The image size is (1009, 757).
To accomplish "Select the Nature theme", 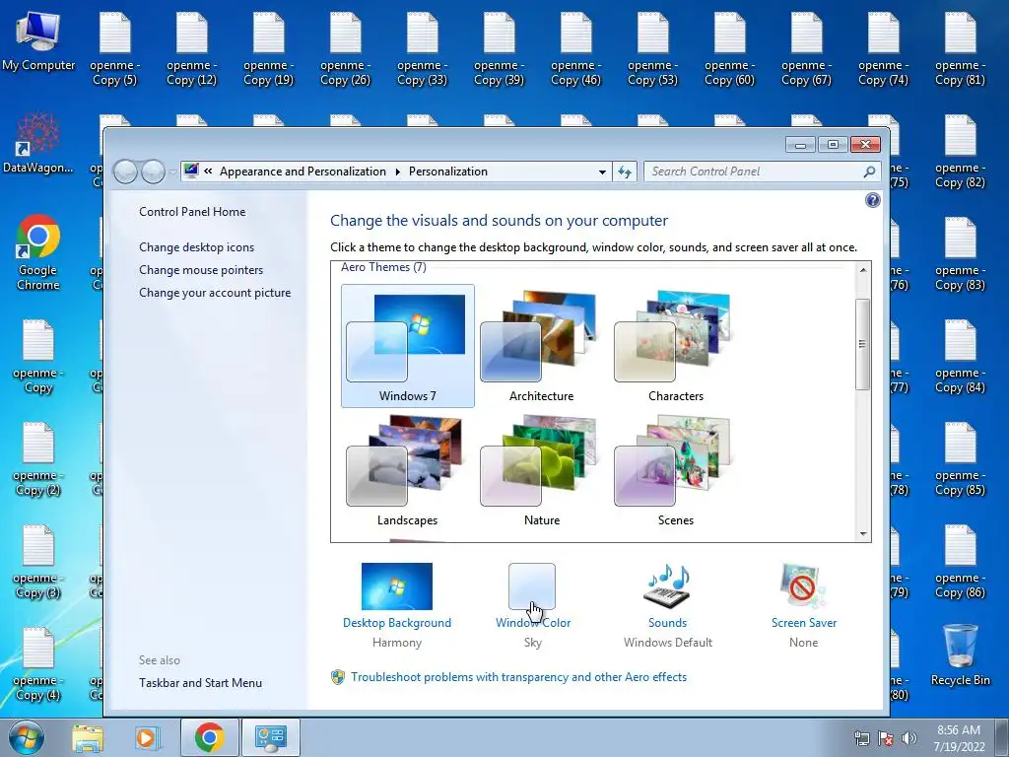I will tap(541, 470).
